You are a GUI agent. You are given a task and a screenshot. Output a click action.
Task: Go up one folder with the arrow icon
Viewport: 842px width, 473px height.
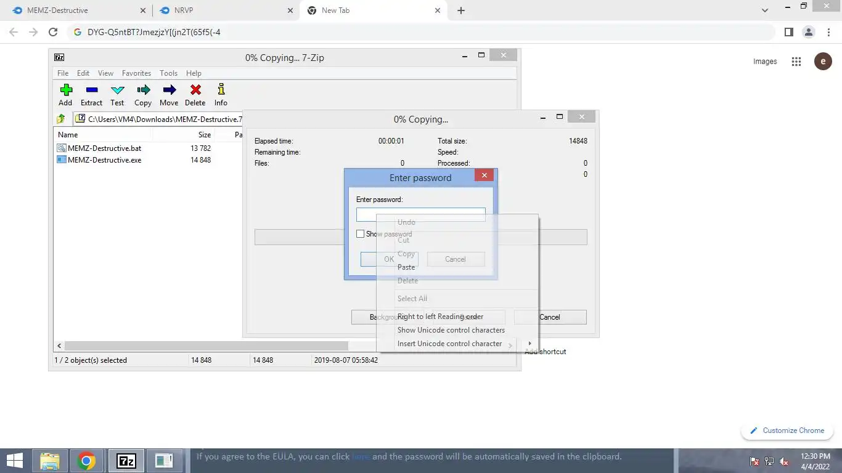[61, 119]
